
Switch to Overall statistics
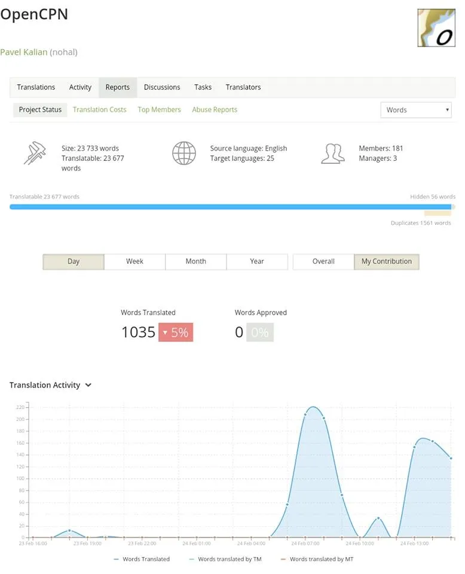(323, 261)
